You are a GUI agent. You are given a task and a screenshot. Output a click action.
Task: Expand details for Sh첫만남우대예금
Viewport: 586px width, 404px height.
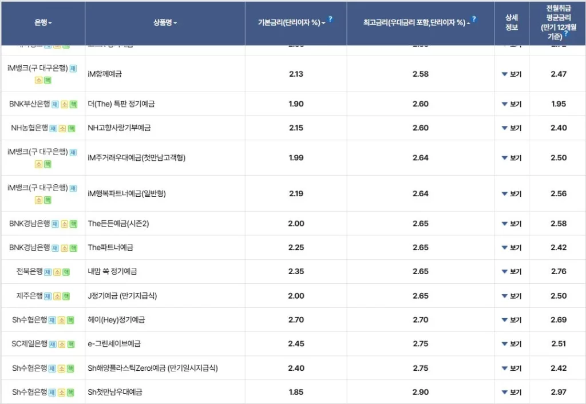click(511, 392)
